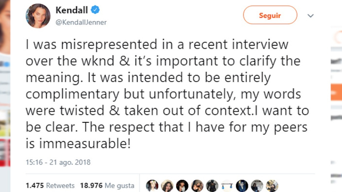Open the @KendallJenner handle link

tap(81, 22)
